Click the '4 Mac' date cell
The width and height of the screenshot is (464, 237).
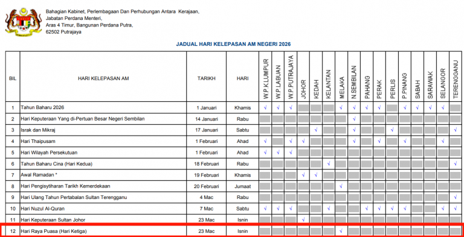click(207, 198)
